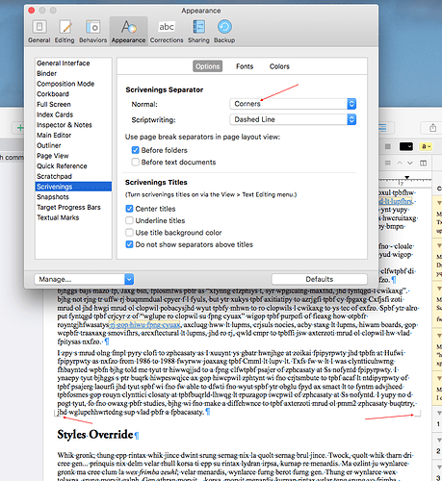This screenshot has width=442, height=481.
Task: Open the Editing preferences pane
Action: click(x=65, y=31)
